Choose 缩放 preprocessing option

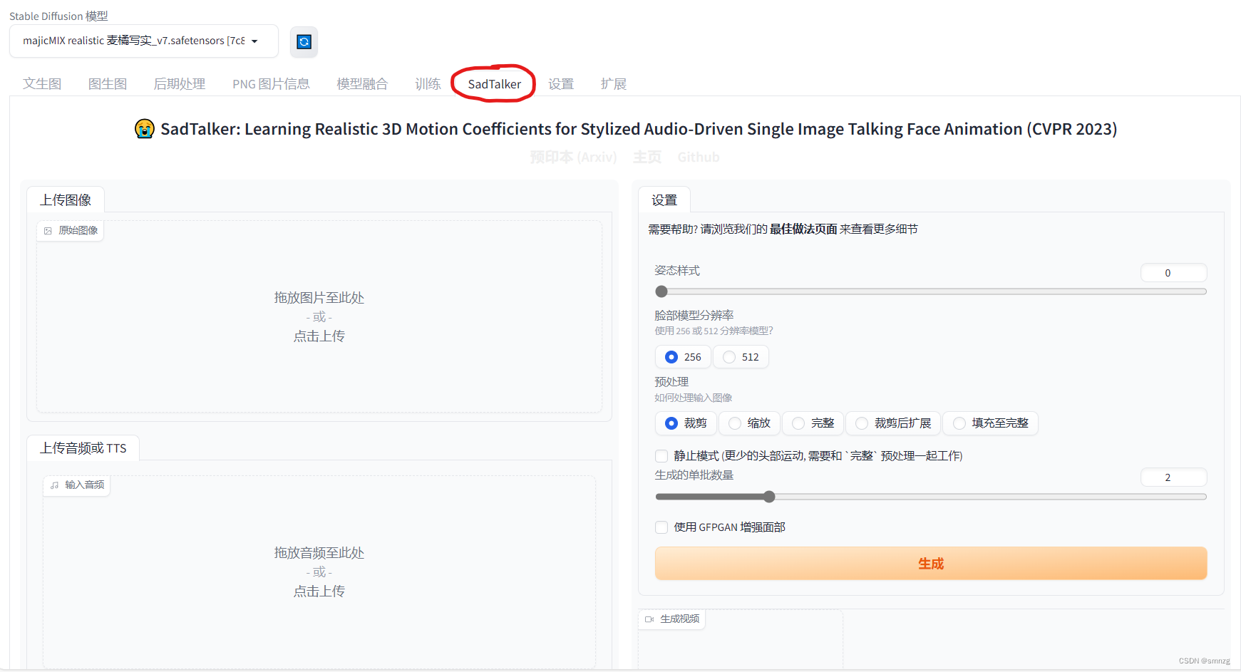click(x=749, y=423)
